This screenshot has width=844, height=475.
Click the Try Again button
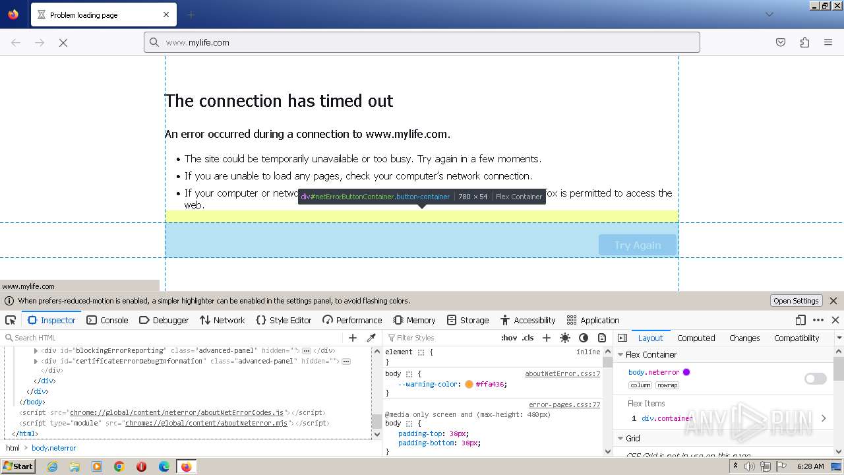638,245
